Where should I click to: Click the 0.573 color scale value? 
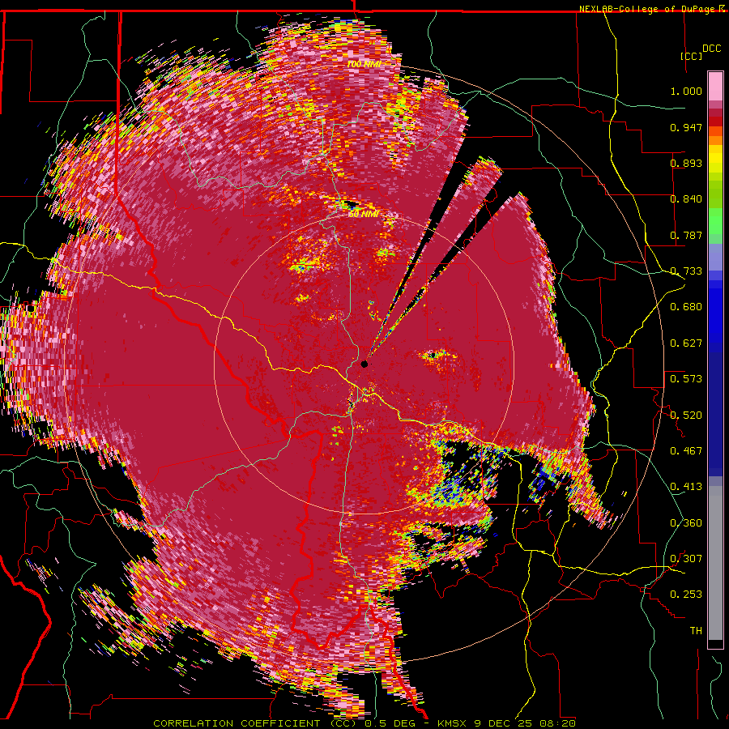point(686,379)
